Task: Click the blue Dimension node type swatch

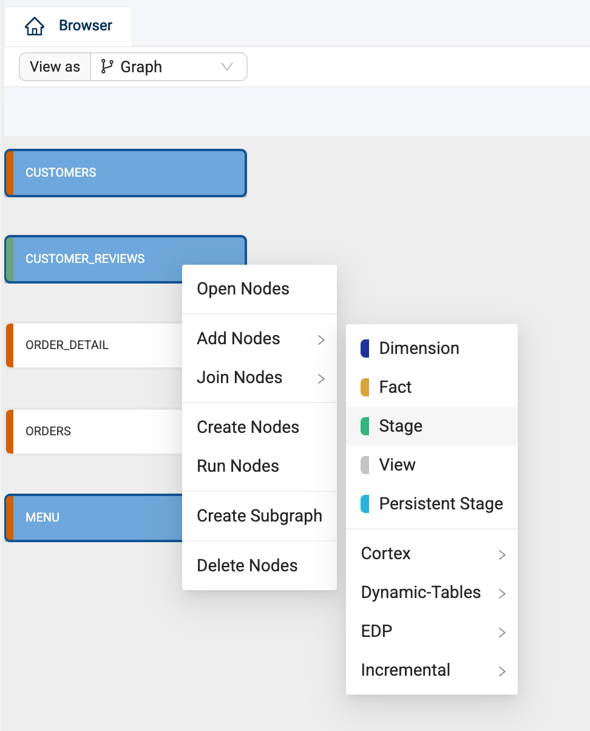Action: tap(365, 348)
